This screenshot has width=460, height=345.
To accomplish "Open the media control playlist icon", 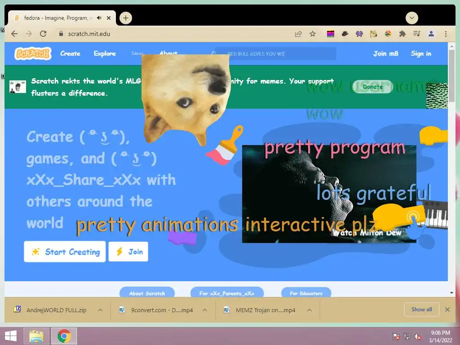I will [x=416, y=34].
